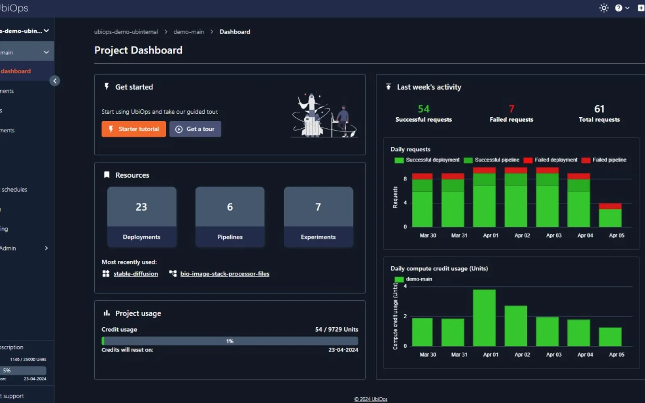
Task: Open schedules item in sidebar
Action: (x=14, y=189)
